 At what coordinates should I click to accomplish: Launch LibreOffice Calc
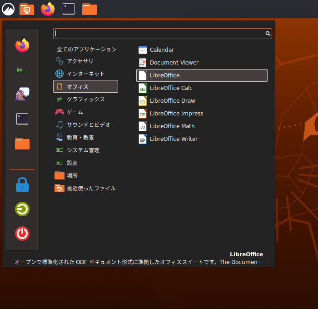202,88
